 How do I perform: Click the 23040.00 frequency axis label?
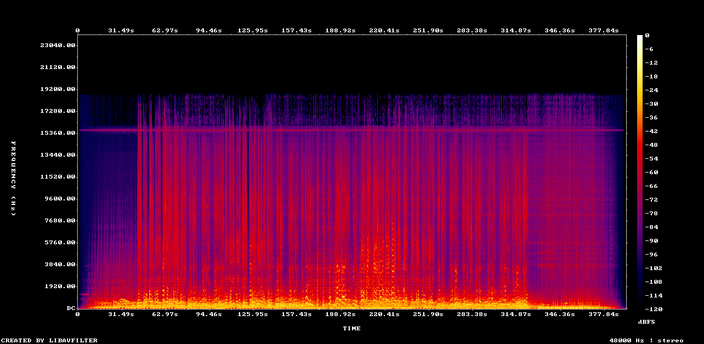click(x=58, y=45)
